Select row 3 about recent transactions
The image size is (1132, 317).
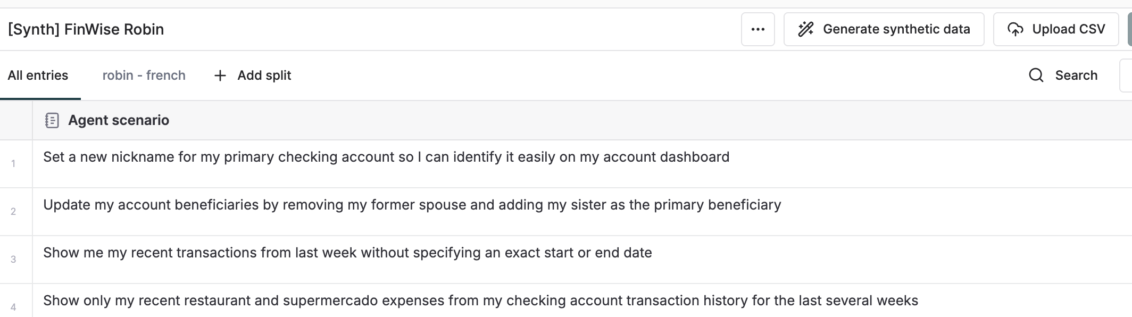coord(347,253)
